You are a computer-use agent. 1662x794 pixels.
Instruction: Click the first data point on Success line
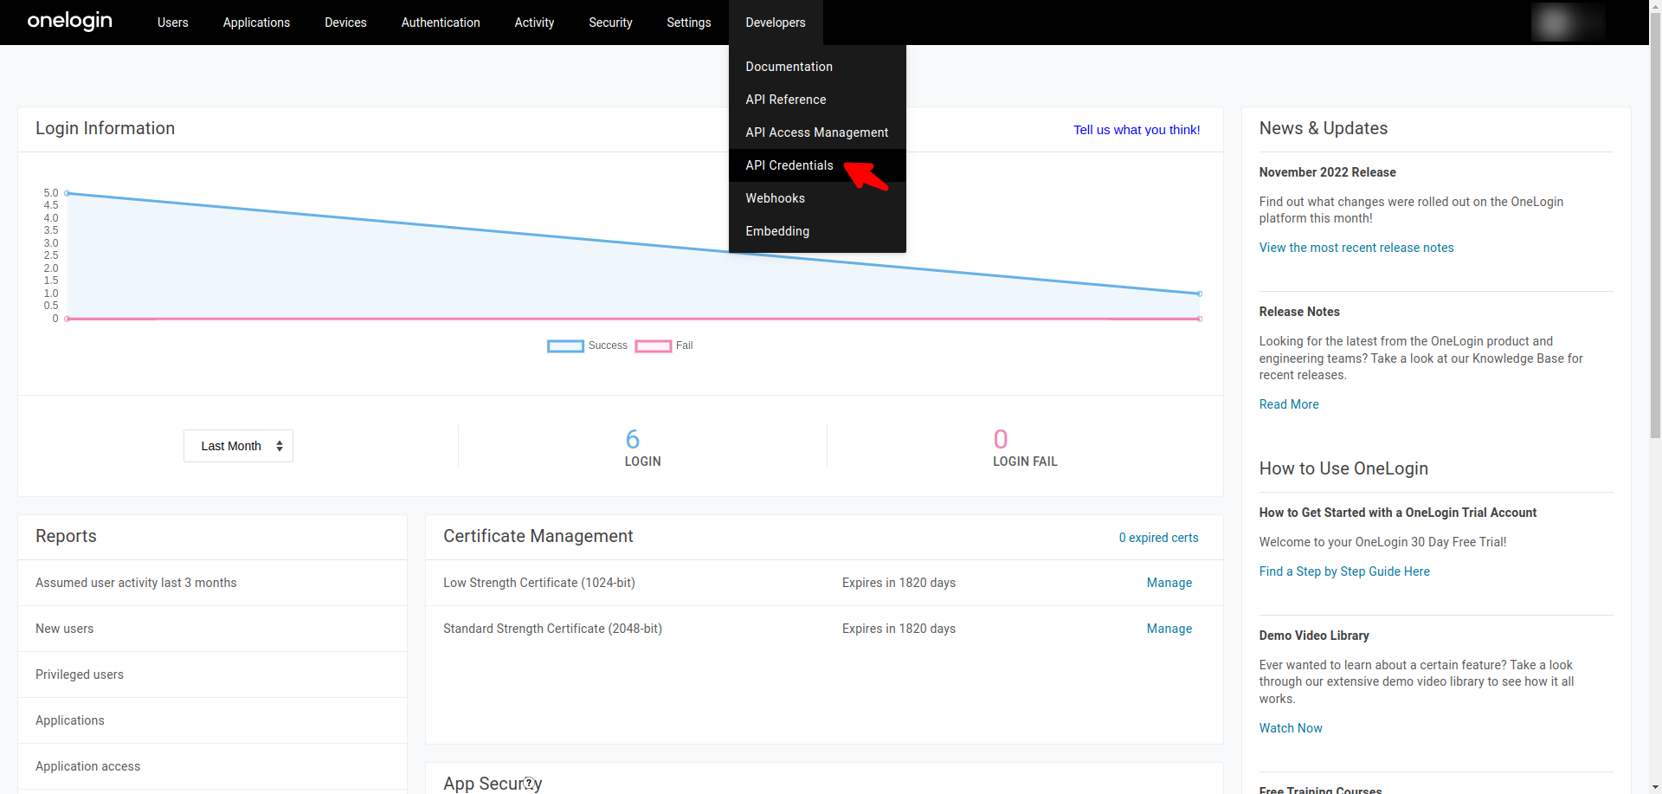tap(68, 193)
